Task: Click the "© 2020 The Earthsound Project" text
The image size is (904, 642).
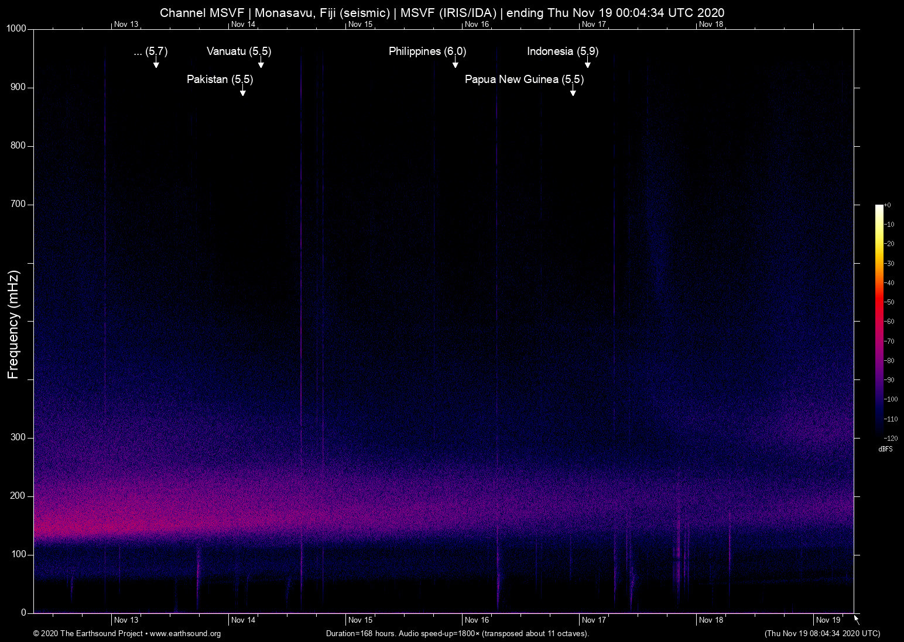Action: click(x=88, y=634)
